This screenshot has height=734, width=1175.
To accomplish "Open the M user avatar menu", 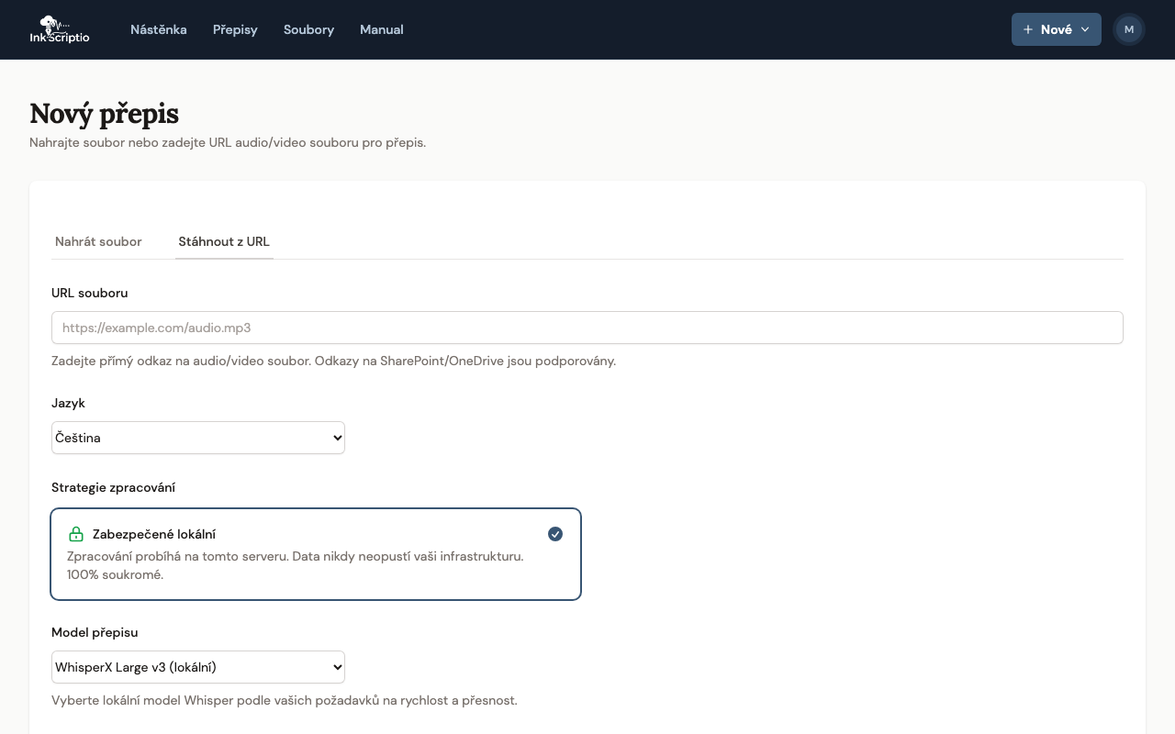I will coord(1128,29).
